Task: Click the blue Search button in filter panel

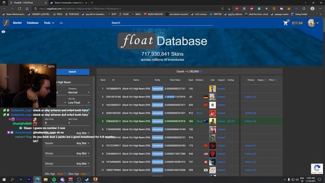Action: [73, 72]
